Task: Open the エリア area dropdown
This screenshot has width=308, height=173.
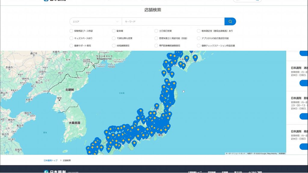Action: tap(96, 22)
